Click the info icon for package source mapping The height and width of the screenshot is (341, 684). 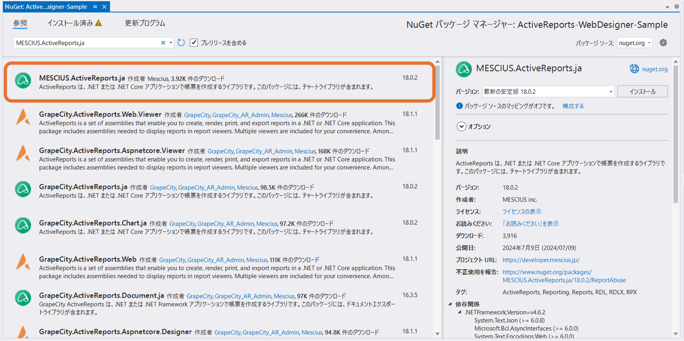point(459,106)
